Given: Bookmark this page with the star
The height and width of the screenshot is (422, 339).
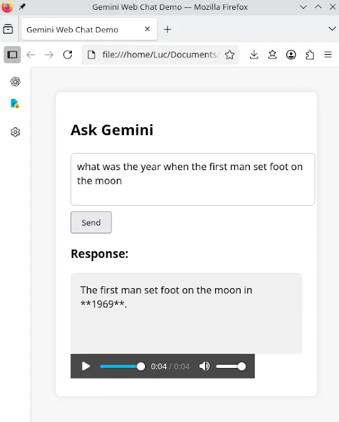Looking at the screenshot, I should 230,55.
